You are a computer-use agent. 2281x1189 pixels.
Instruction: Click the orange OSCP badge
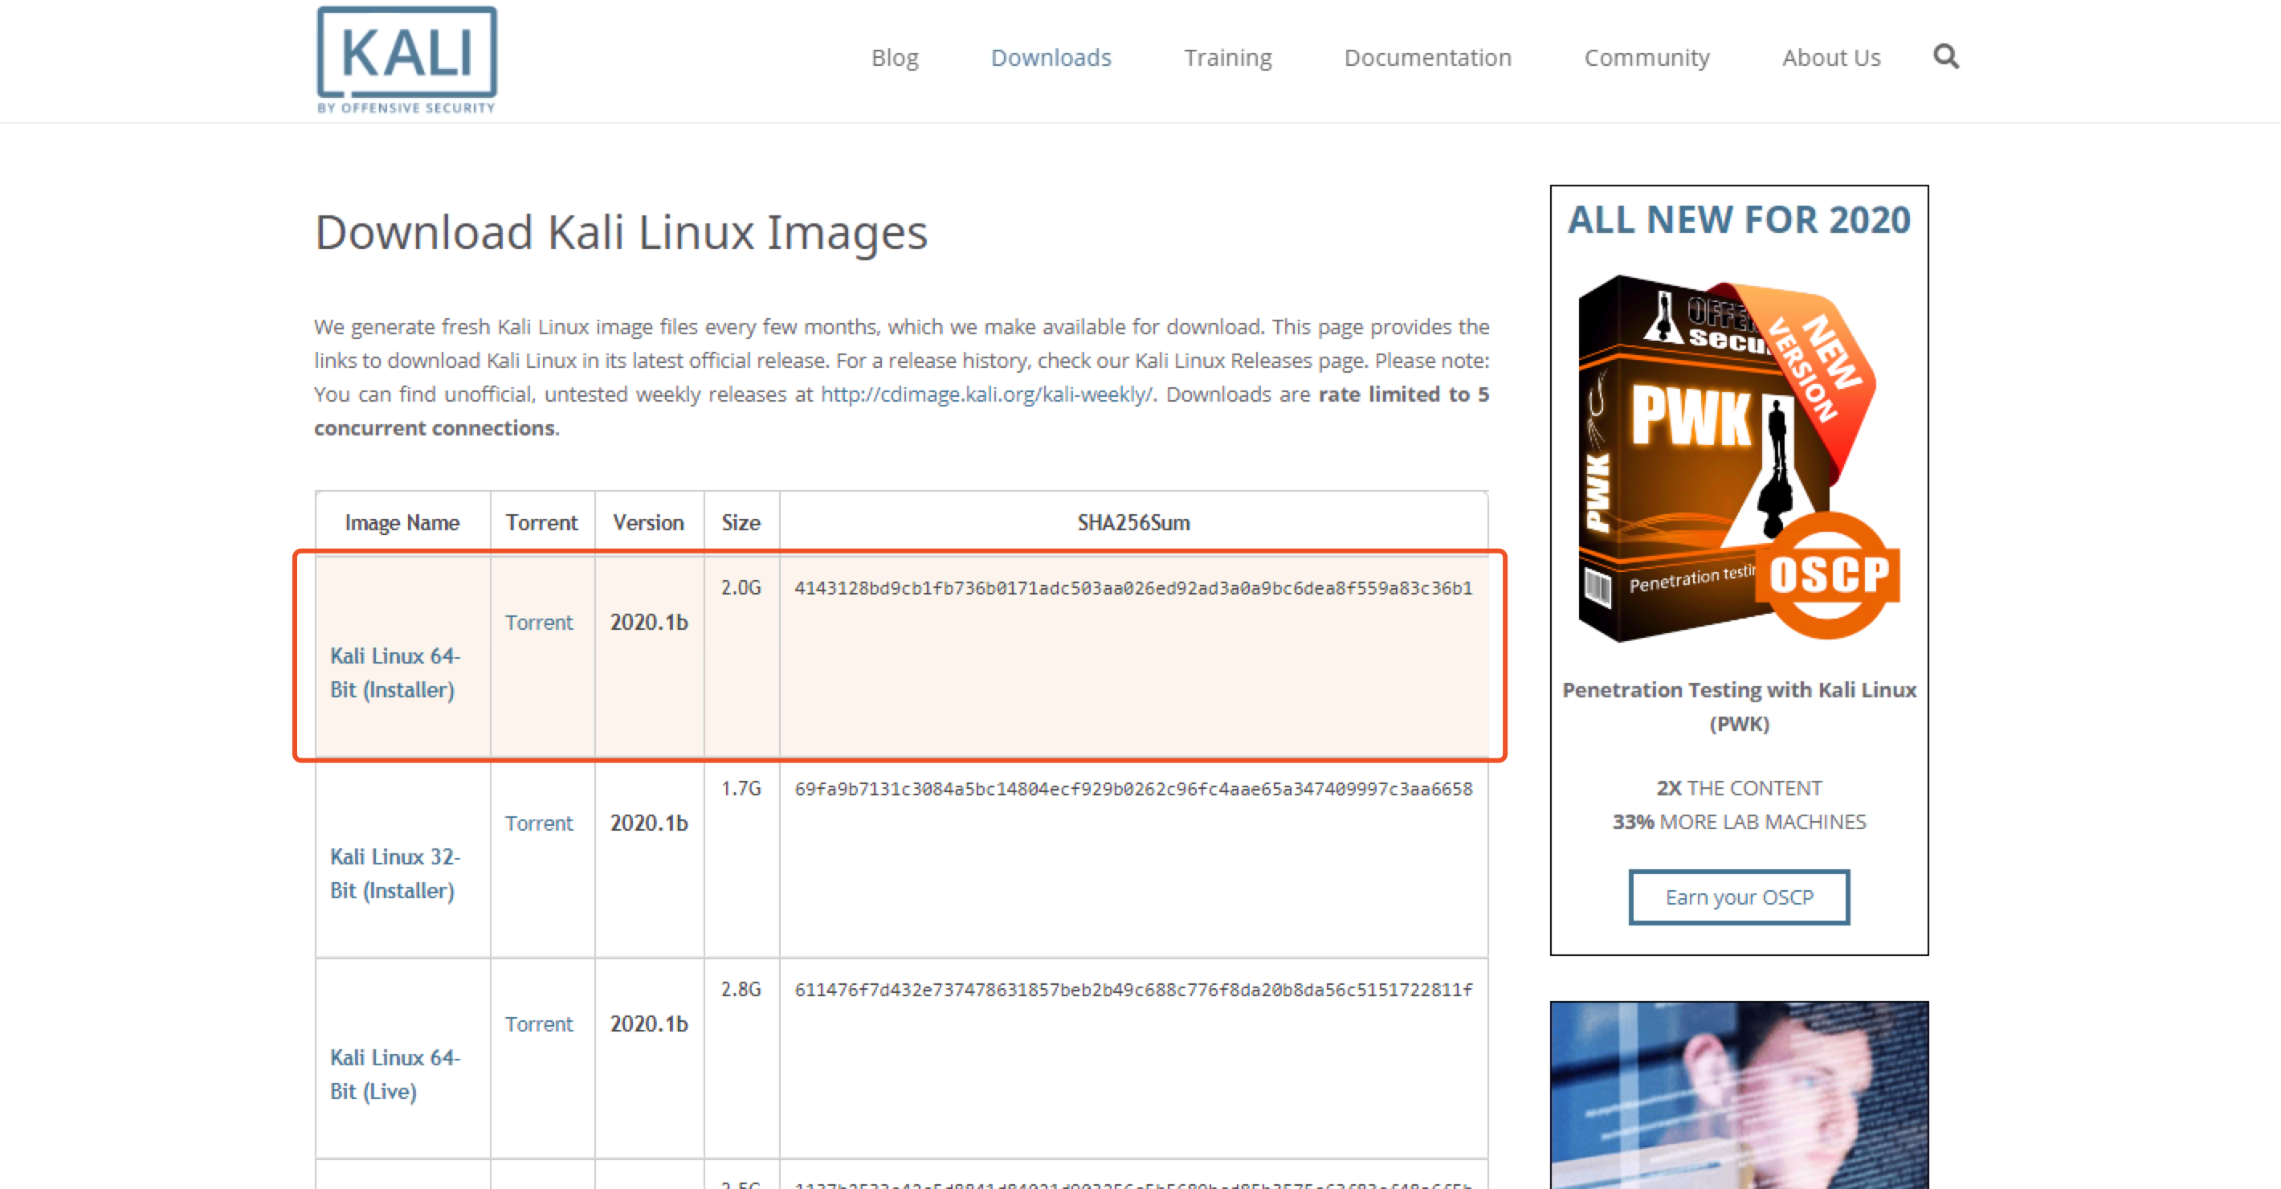pos(1828,575)
